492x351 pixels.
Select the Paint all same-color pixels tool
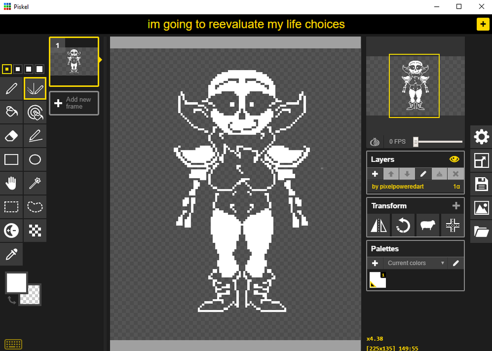click(x=35, y=112)
